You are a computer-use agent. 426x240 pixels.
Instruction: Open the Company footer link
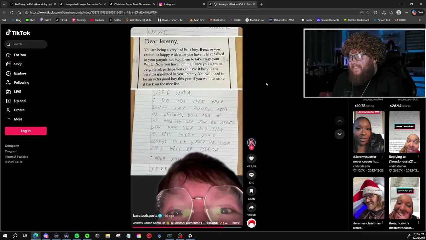tap(12, 146)
